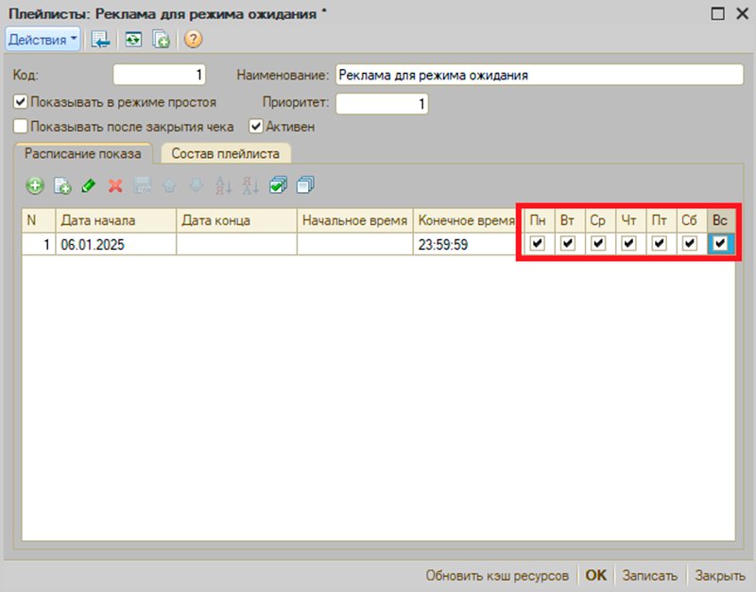Click the Дата конца column header

[x=236, y=220]
